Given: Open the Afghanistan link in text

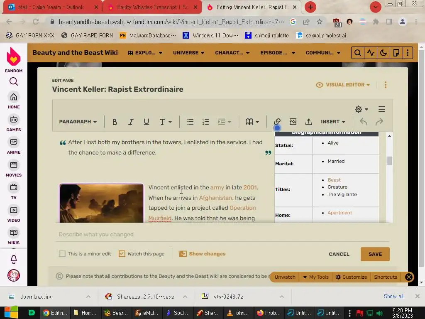Looking at the screenshot, I should [x=215, y=198].
